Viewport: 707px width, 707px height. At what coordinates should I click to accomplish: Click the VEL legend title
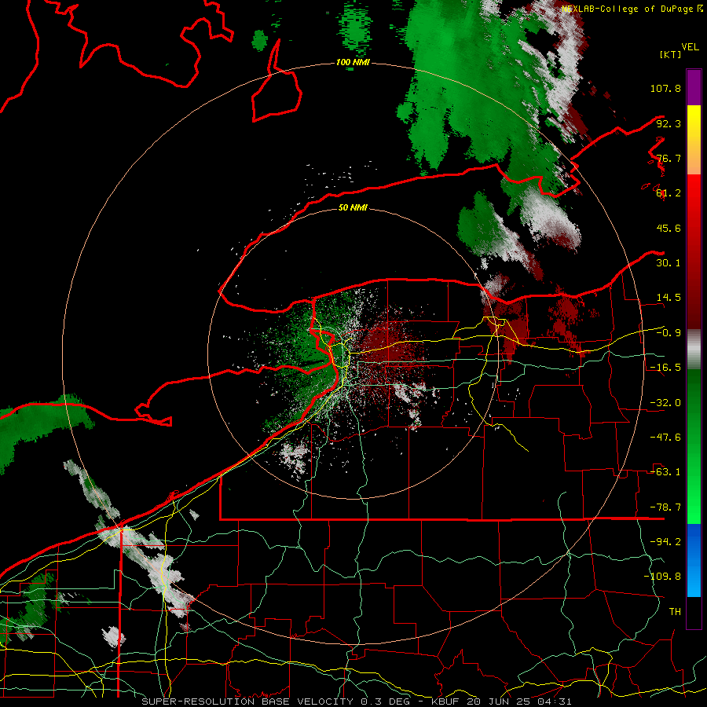pyautogui.click(x=691, y=47)
